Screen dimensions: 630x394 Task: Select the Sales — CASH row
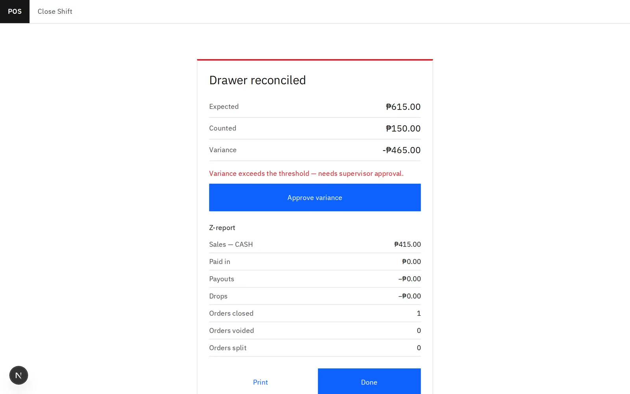pos(315,244)
